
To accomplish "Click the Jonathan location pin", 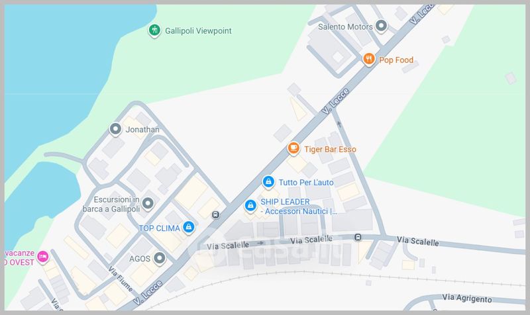I will [115, 129].
